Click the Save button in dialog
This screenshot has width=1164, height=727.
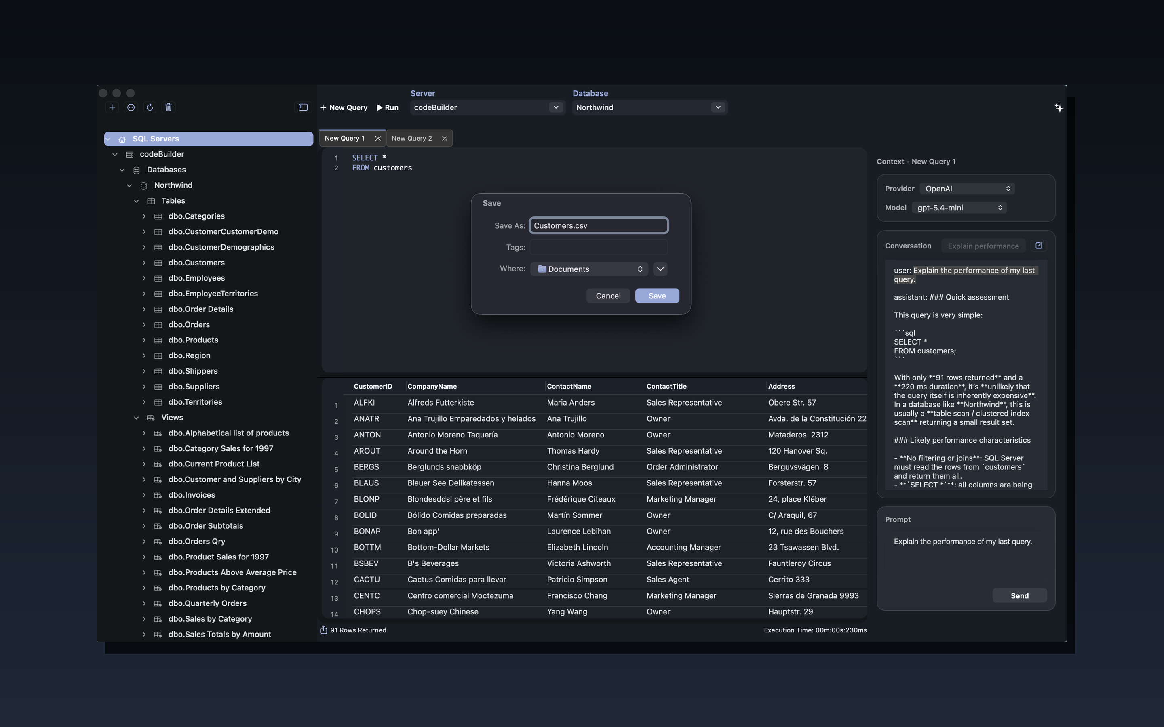pyautogui.click(x=656, y=296)
